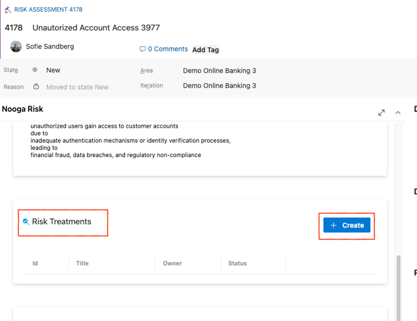Click the Add Tag button
Viewport: 417px width, 321px height.
click(x=205, y=50)
